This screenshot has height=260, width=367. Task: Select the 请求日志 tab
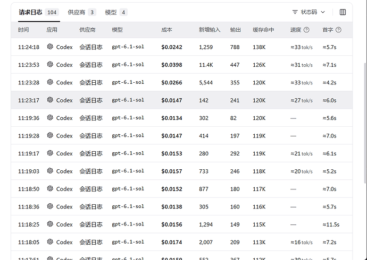click(39, 12)
